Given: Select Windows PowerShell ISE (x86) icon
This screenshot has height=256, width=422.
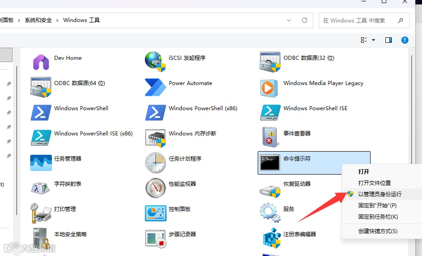Looking at the screenshot, I should coord(41,138).
